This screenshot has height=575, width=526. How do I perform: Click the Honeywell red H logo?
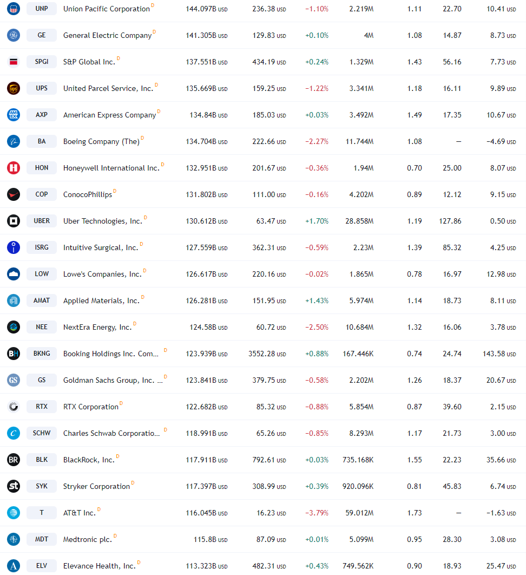14,168
